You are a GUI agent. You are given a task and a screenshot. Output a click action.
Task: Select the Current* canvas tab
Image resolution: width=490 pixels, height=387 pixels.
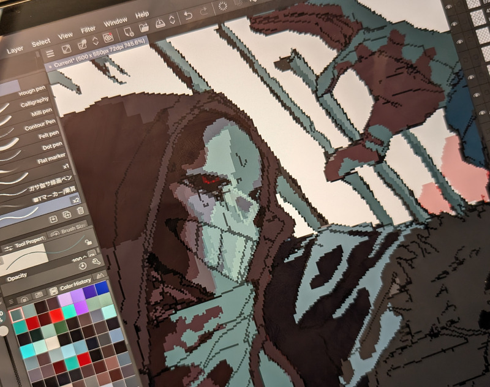pos(97,53)
